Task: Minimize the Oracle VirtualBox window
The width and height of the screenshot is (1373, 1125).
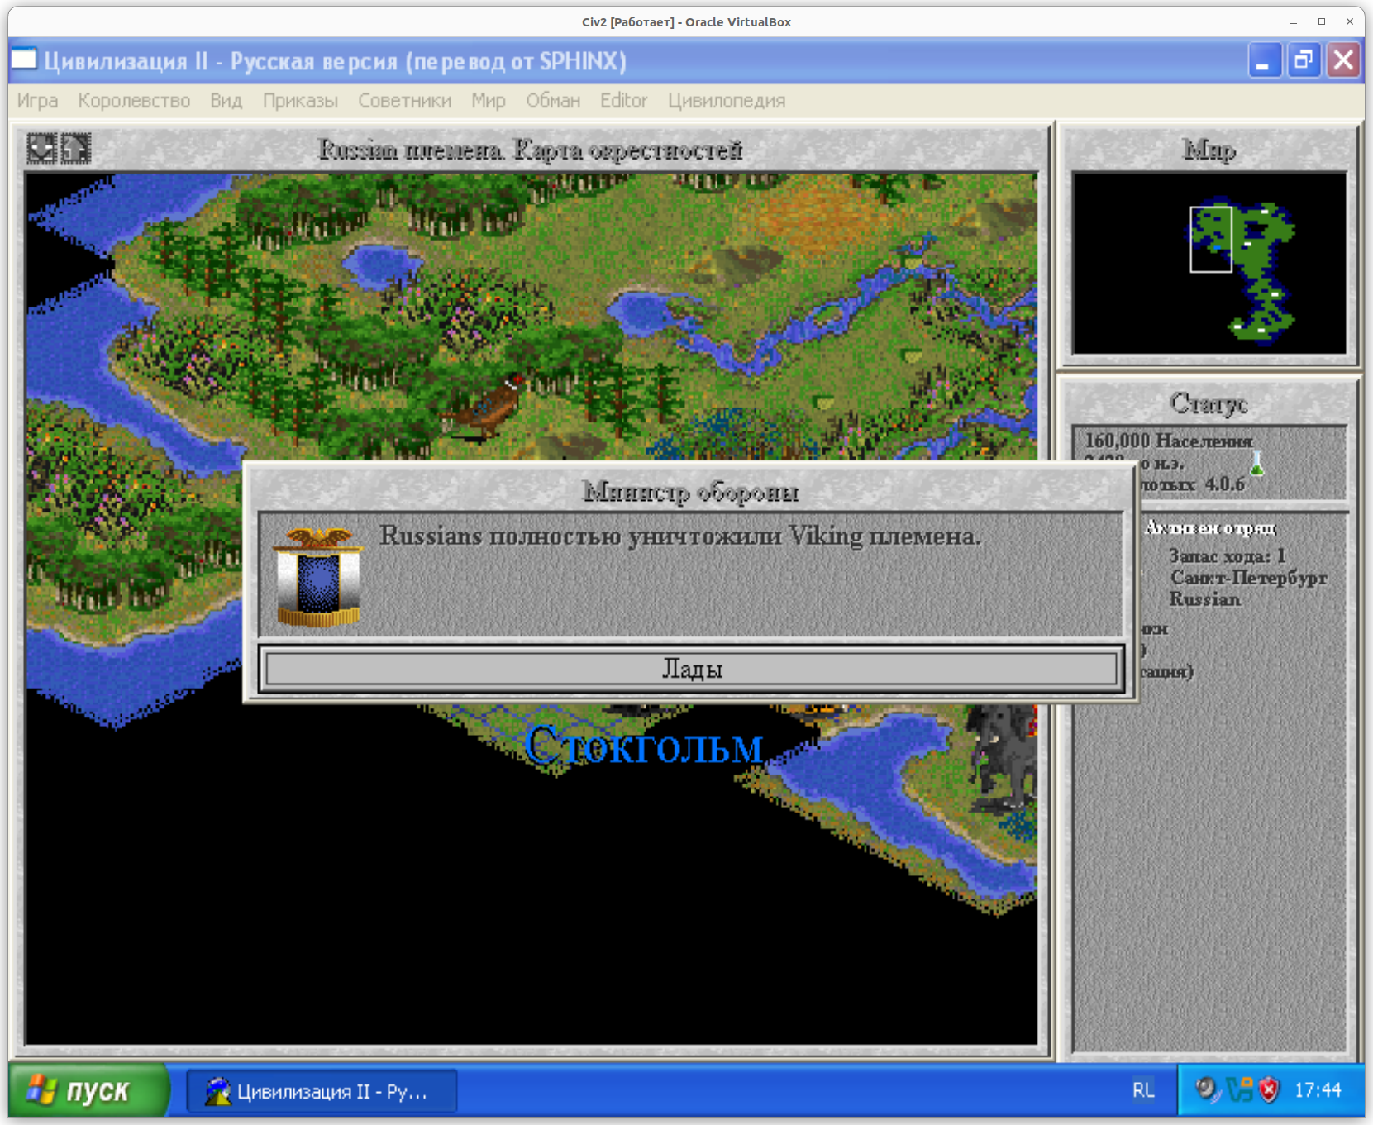Action: 1294,21
